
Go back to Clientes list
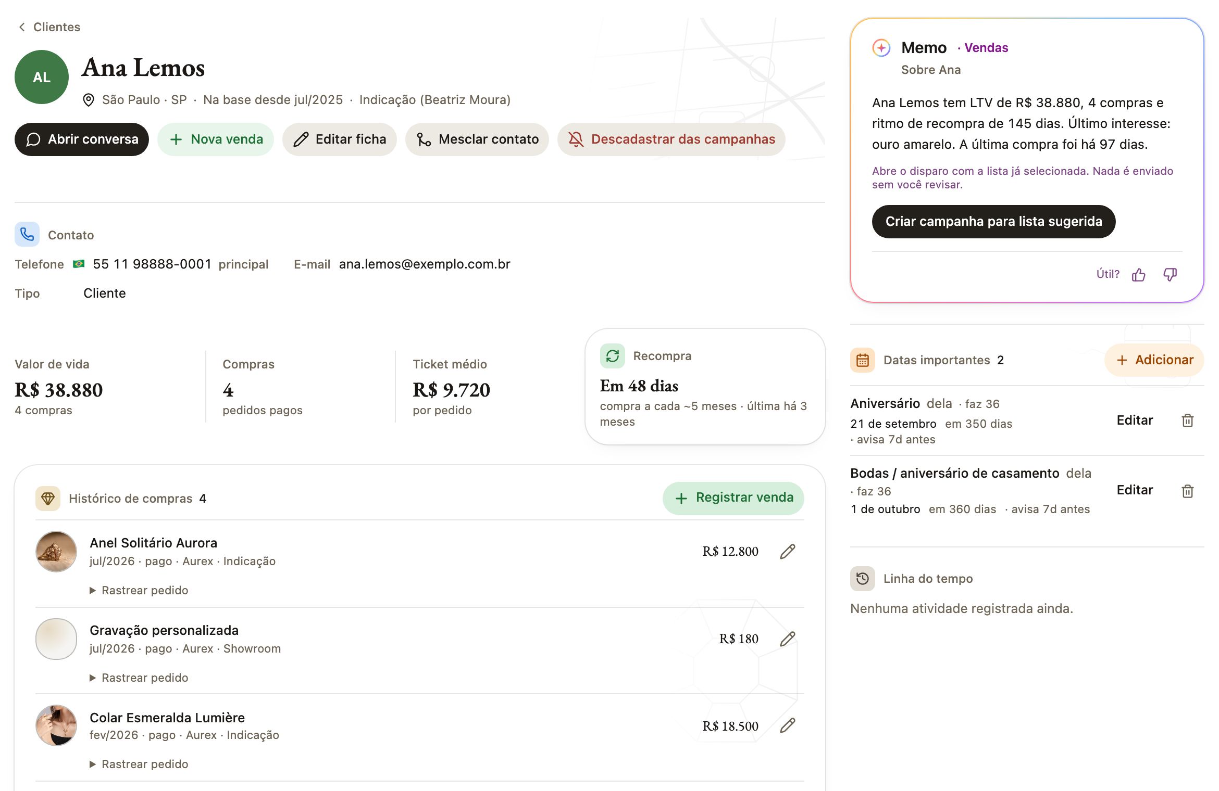click(x=49, y=27)
